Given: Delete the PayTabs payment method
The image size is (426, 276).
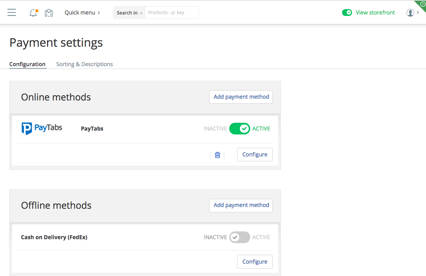Looking at the screenshot, I should pyautogui.click(x=217, y=155).
